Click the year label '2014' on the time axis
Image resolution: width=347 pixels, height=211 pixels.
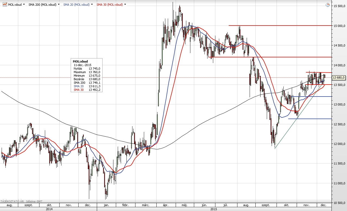click(x=49, y=209)
